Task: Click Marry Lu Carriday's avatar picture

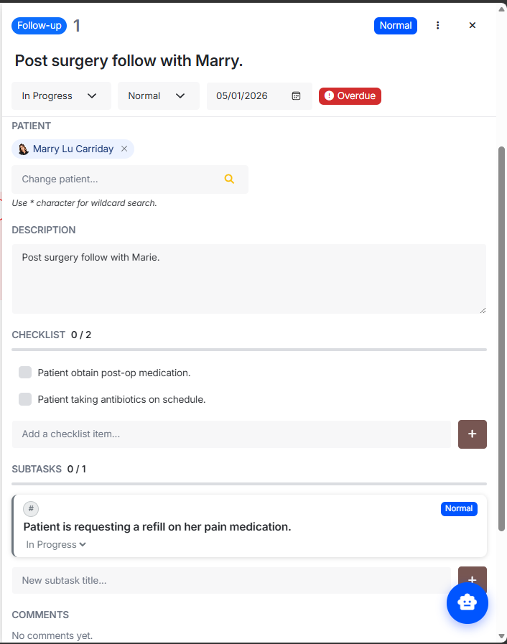Action: [x=24, y=149]
